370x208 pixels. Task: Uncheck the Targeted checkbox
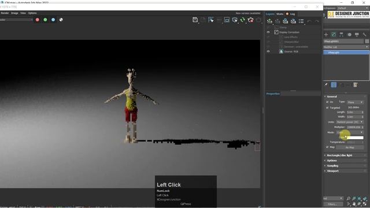pyautogui.click(x=327, y=107)
